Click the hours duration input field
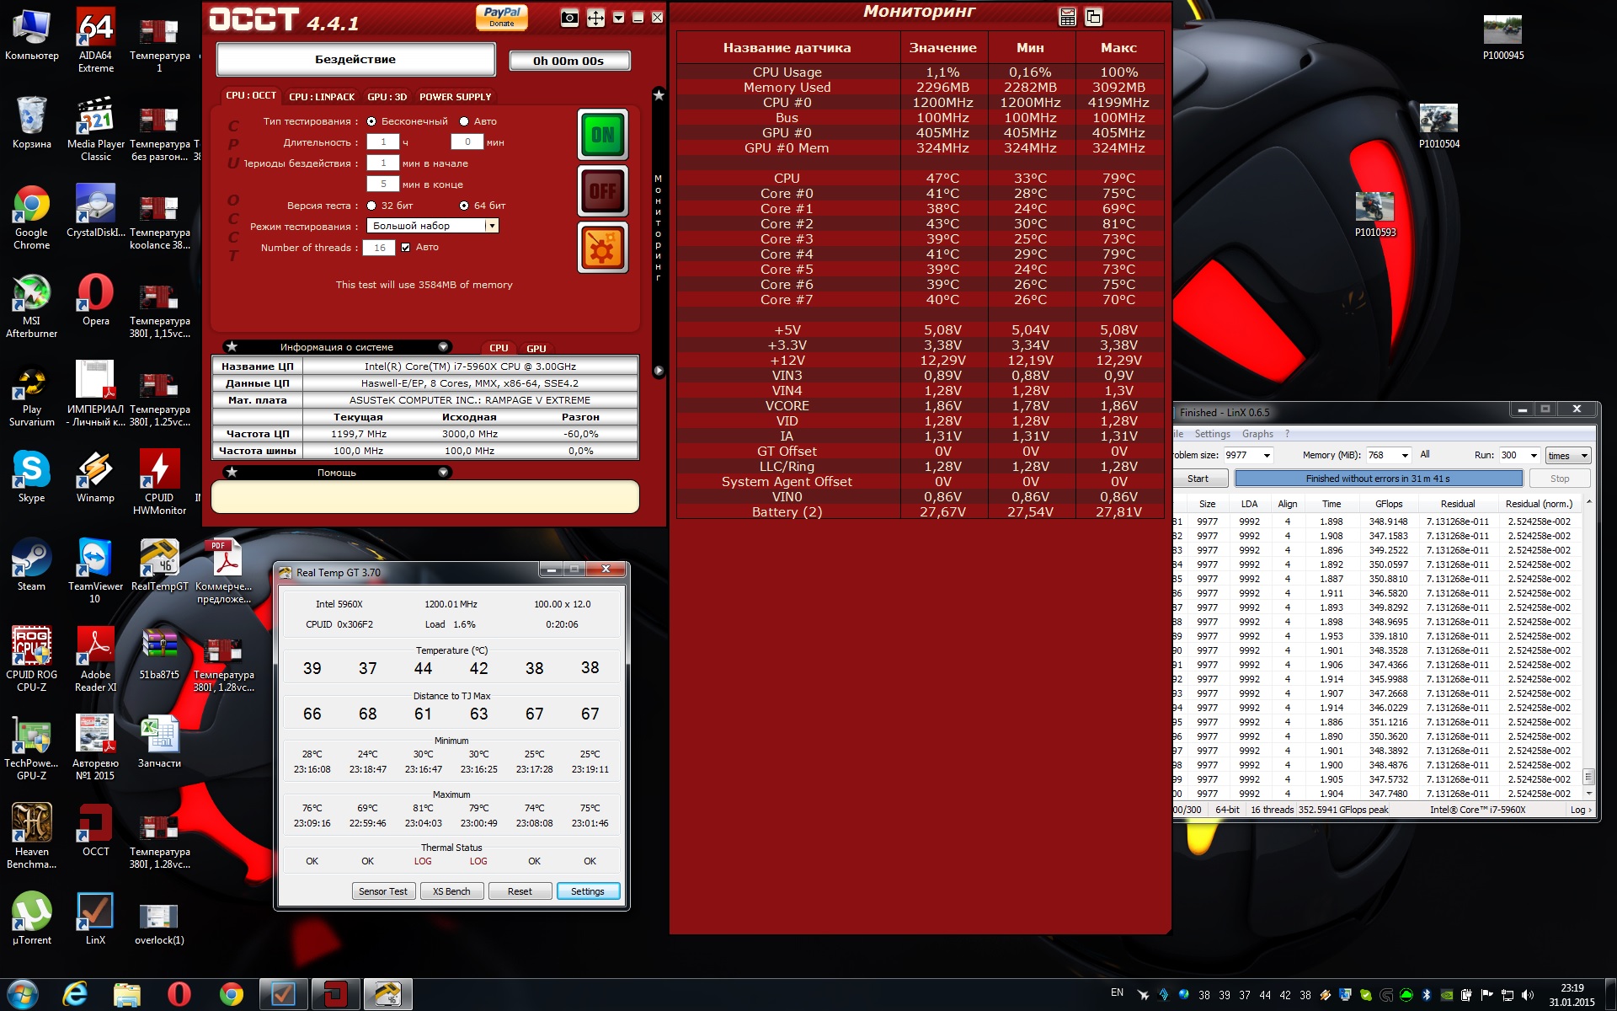Image resolution: width=1617 pixels, height=1011 pixels. 383,142
